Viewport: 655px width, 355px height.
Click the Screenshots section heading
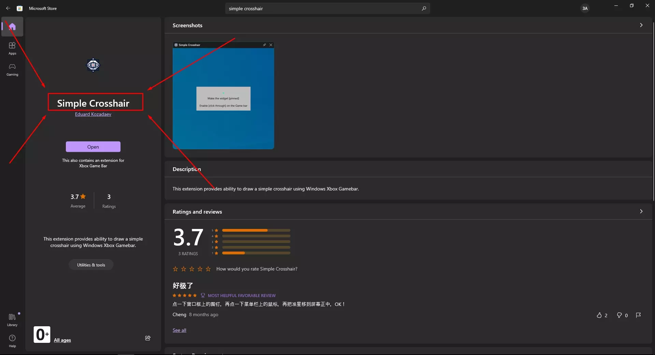pos(187,26)
